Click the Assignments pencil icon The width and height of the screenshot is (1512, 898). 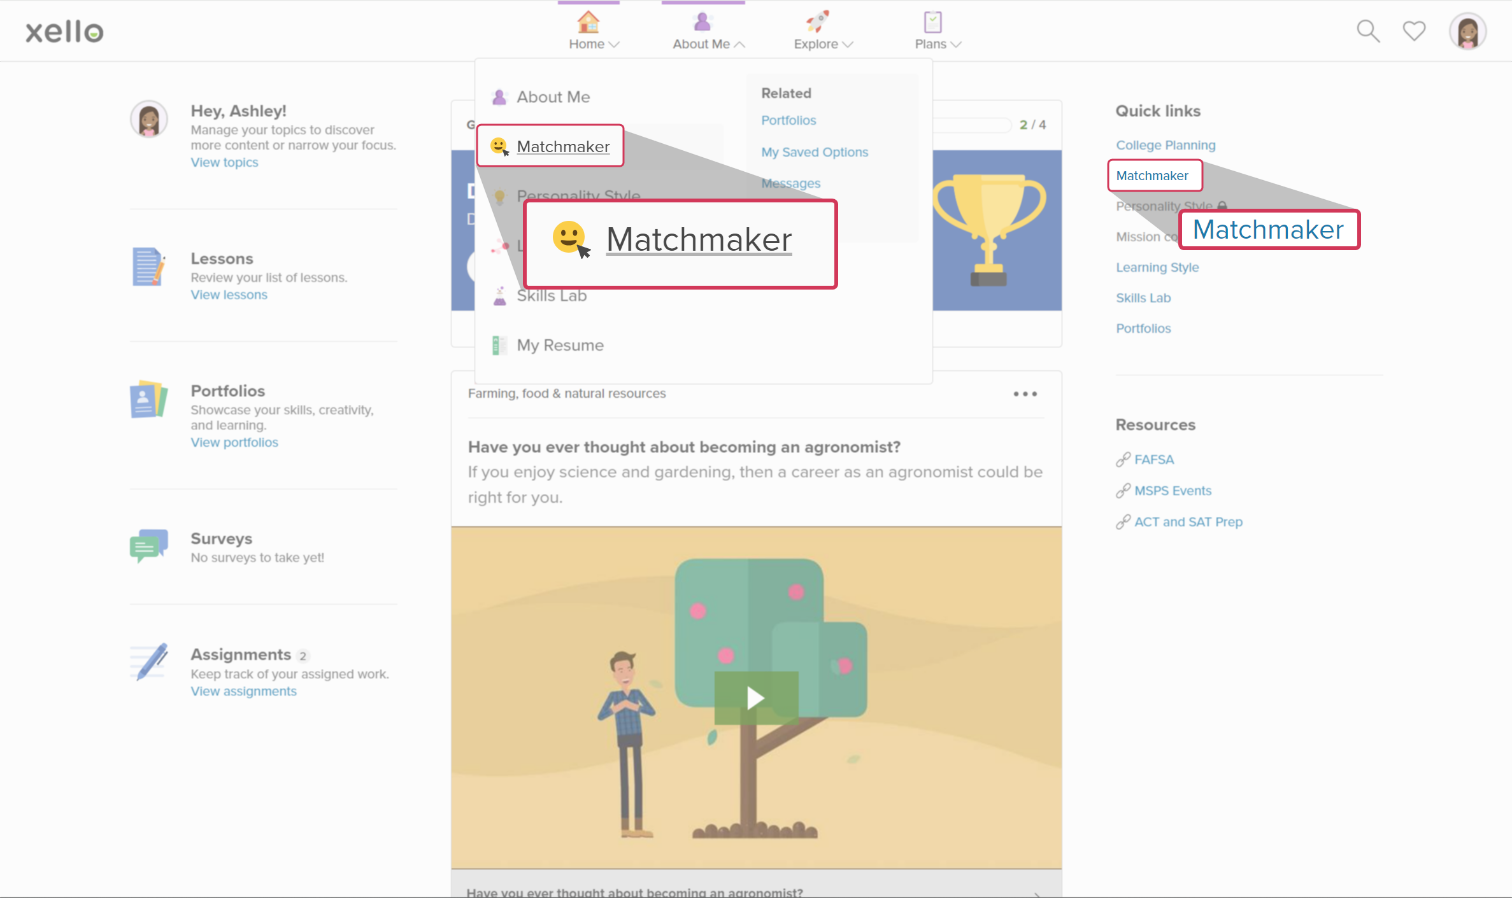(150, 661)
